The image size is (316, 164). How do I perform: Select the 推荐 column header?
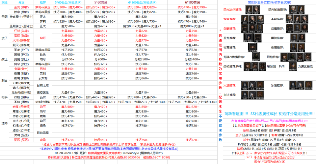coord(43,2)
